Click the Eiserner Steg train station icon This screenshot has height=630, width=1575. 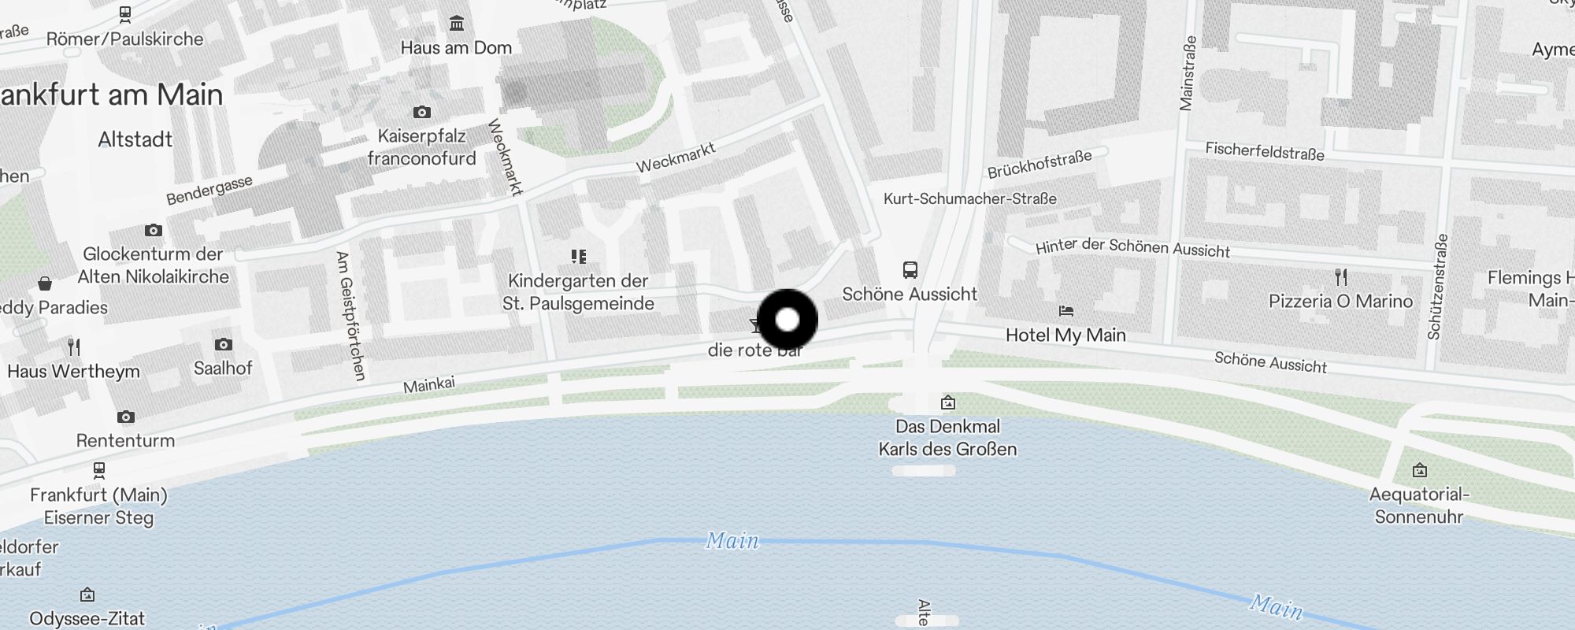click(x=99, y=470)
